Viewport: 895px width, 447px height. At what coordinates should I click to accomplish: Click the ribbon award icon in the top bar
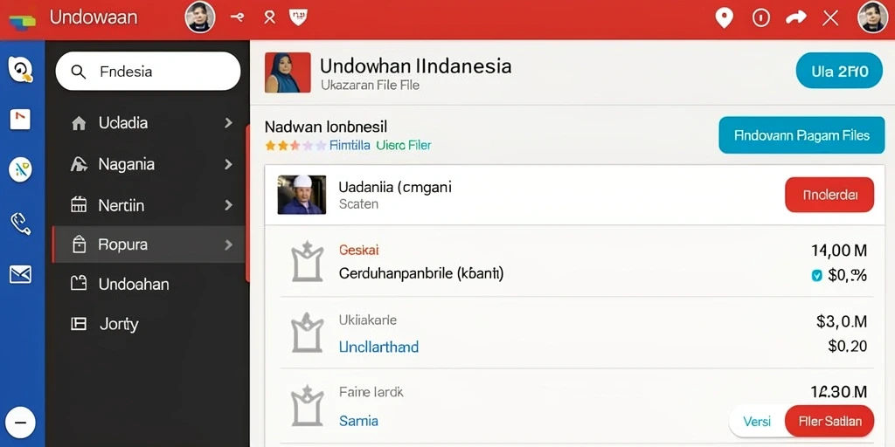pos(269,17)
